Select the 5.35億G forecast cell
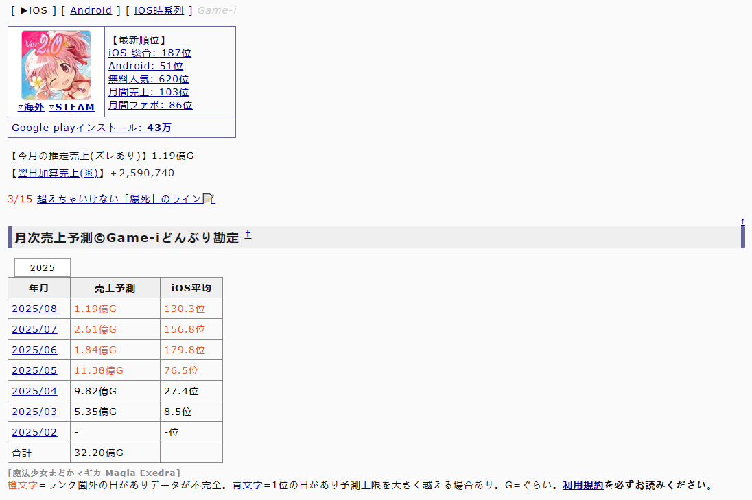Image resolution: width=752 pixels, height=500 pixels. [115, 412]
